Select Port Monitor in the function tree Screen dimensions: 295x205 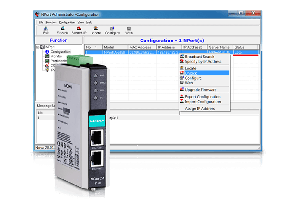[58, 61]
